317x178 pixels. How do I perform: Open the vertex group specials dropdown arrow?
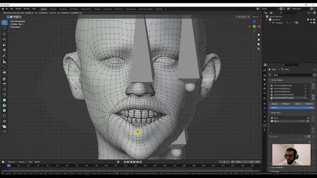tap(313, 91)
